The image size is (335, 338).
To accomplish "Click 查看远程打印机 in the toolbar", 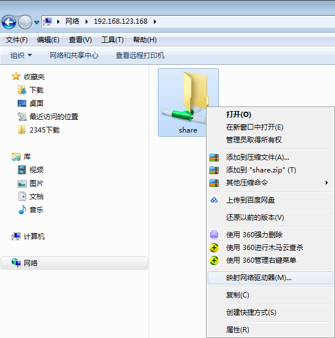I will click(140, 56).
